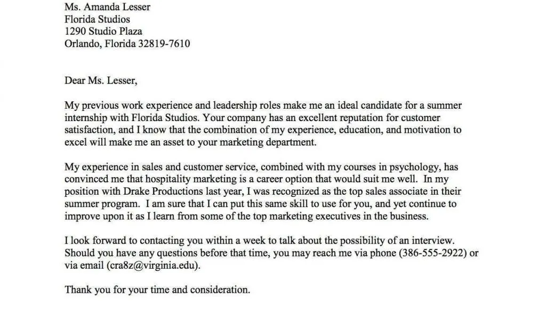Click the Florida Studios company name in address

(x=97, y=19)
